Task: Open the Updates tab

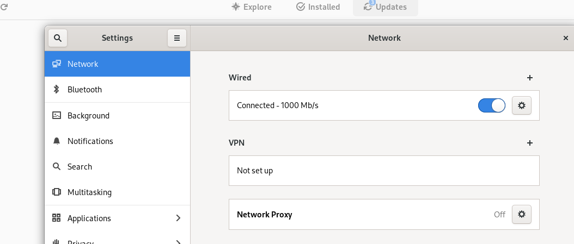Action: pos(386,7)
